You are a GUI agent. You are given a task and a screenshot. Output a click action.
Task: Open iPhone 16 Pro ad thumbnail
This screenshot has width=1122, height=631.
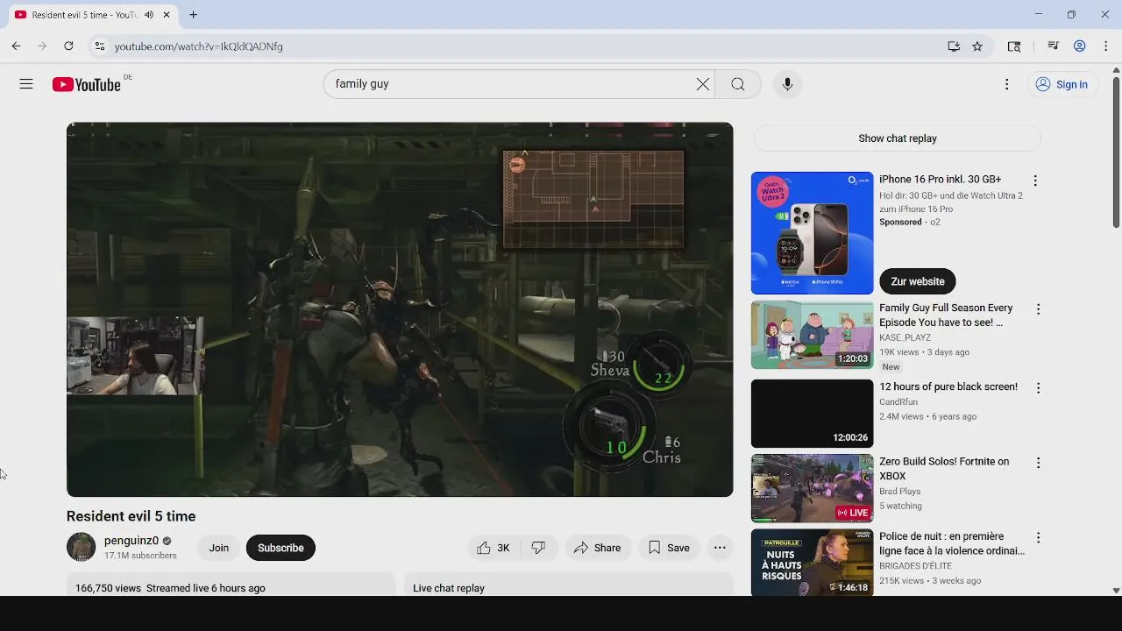(x=812, y=233)
